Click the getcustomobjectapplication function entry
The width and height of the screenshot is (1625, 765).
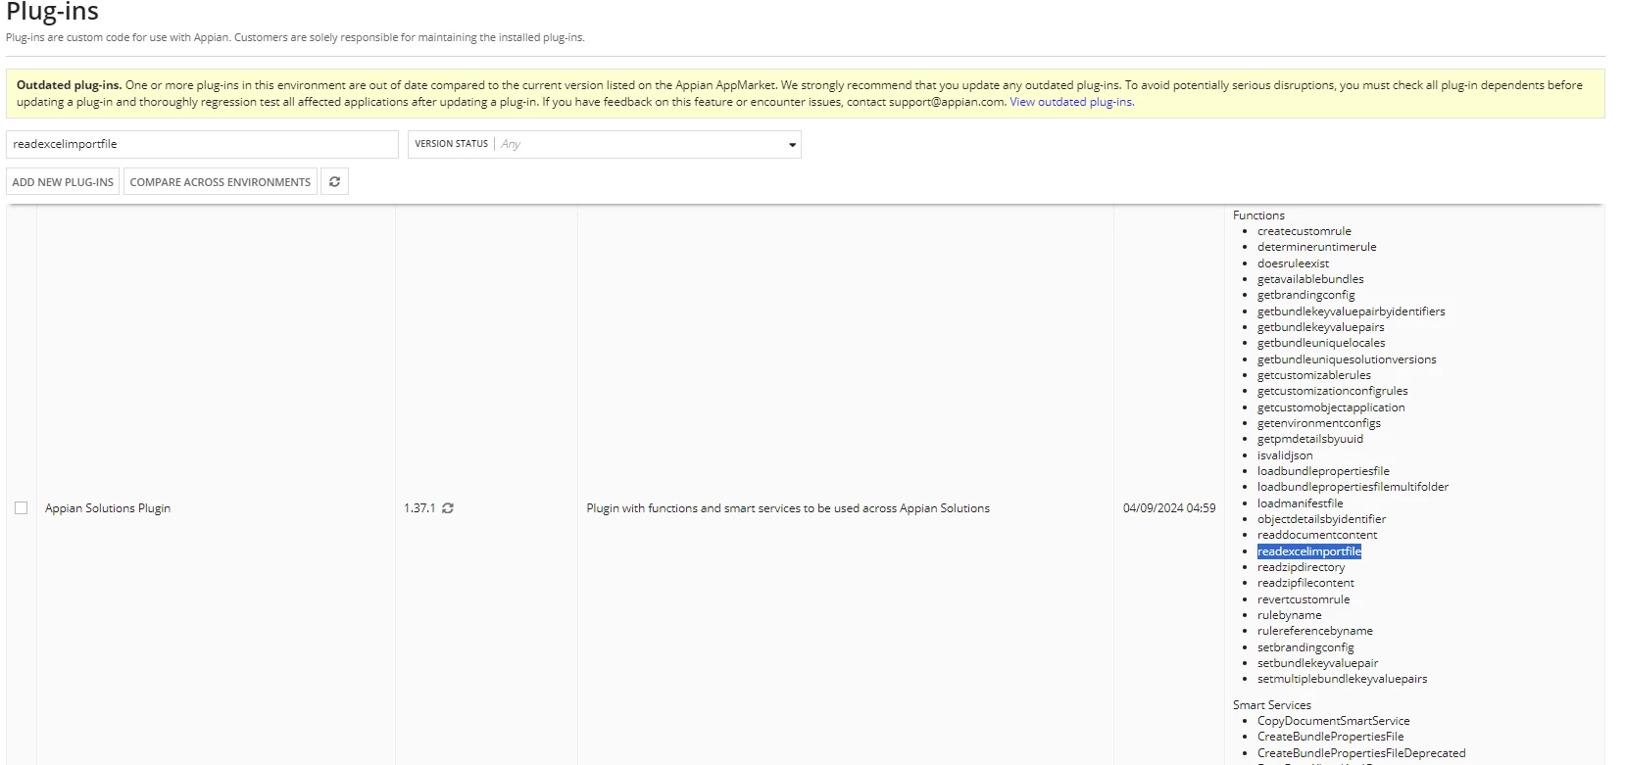point(1331,407)
